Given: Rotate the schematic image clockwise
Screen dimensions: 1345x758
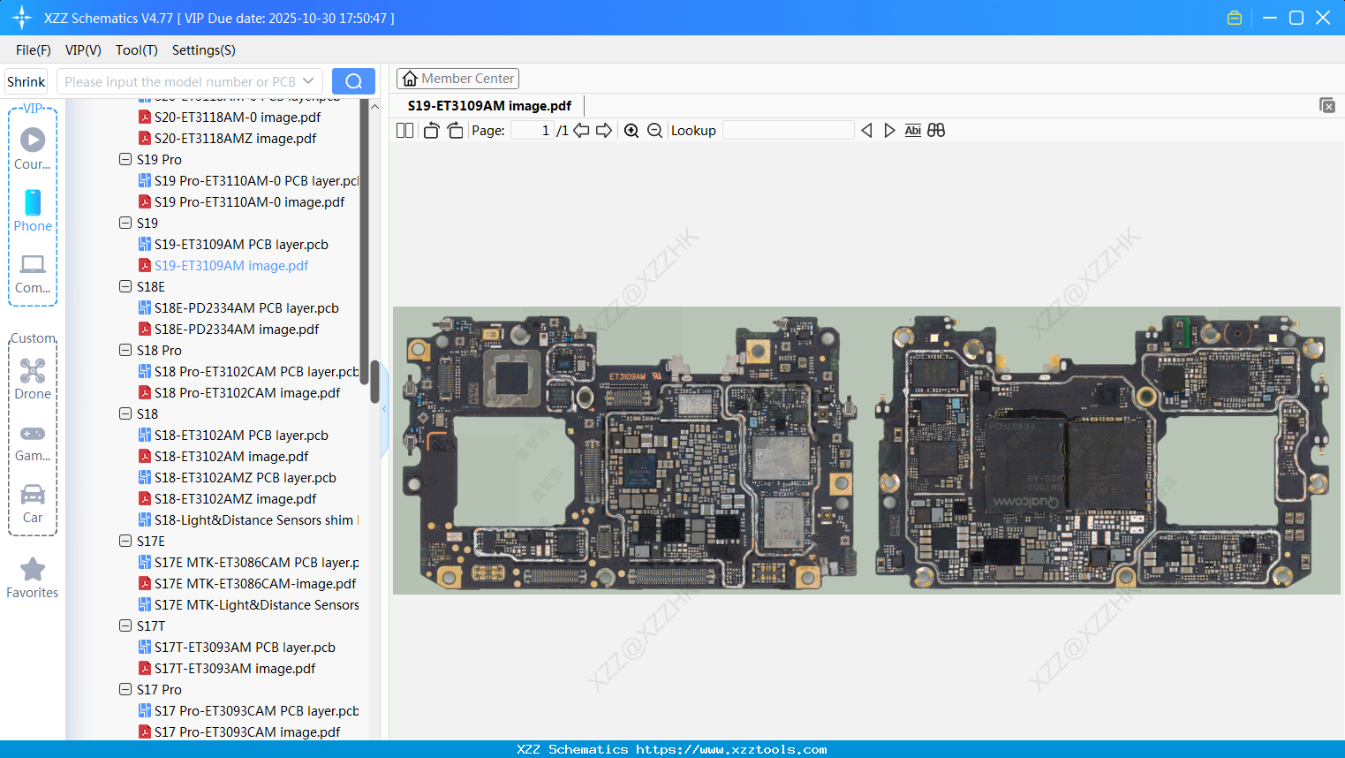Looking at the screenshot, I should click(x=454, y=130).
